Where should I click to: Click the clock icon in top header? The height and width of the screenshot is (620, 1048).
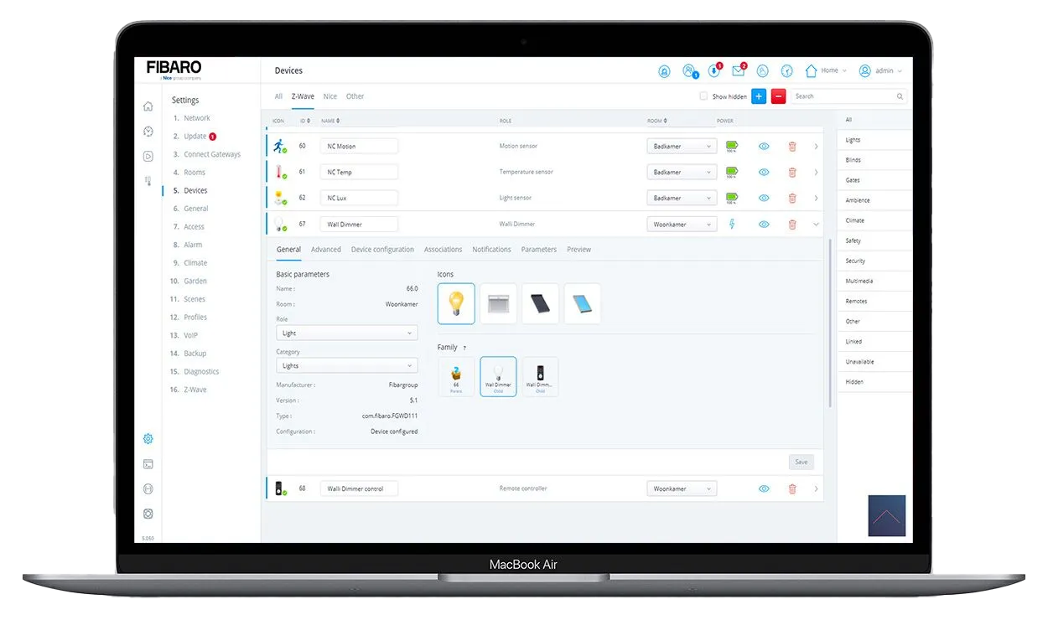point(787,71)
